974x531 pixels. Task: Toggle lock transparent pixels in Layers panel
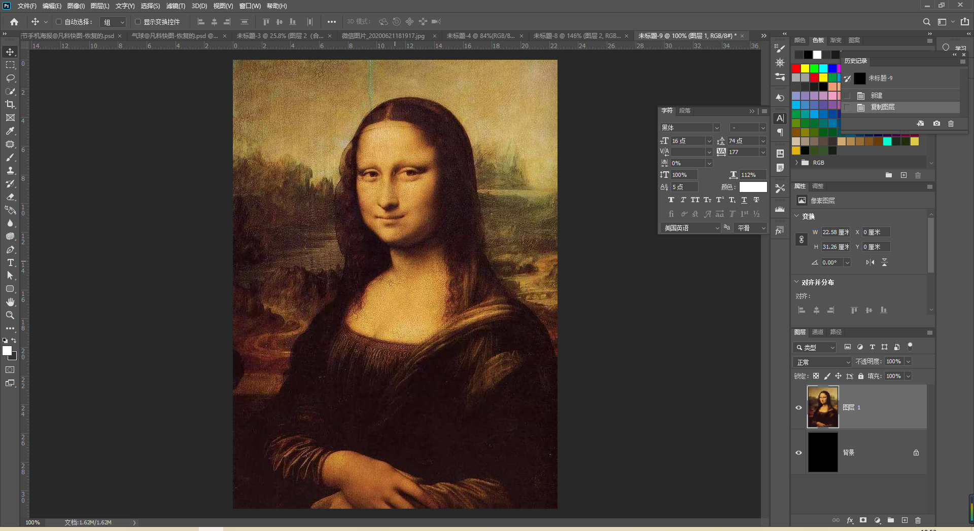coord(816,376)
